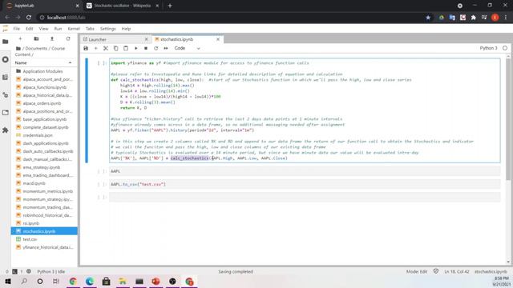Run the selected cell with the play icon
513x288 pixels.
[136, 48]
